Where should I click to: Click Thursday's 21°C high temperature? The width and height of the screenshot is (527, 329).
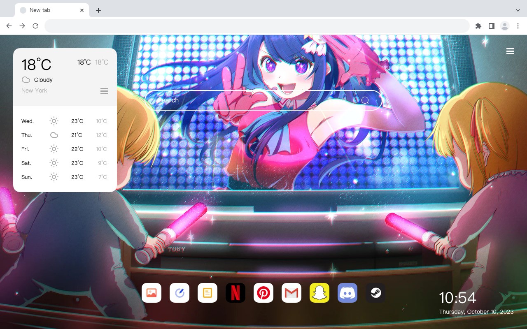click(77, 135)
